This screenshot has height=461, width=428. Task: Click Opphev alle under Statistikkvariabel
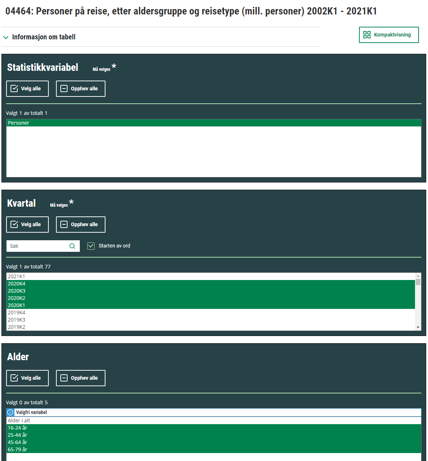coord(81,89)
